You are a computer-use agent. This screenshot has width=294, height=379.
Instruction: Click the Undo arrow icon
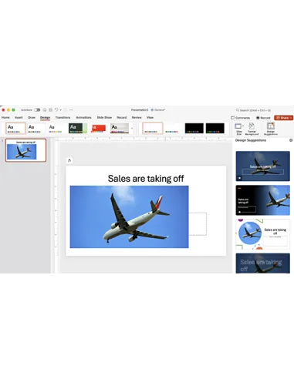56,110
